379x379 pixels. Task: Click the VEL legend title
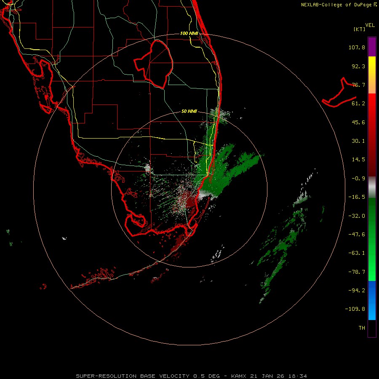pos(370,25)
